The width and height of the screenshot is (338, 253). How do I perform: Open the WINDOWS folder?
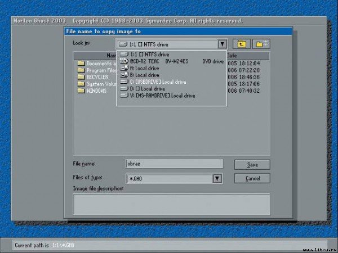pyautogui.click(x=95, y=90)
